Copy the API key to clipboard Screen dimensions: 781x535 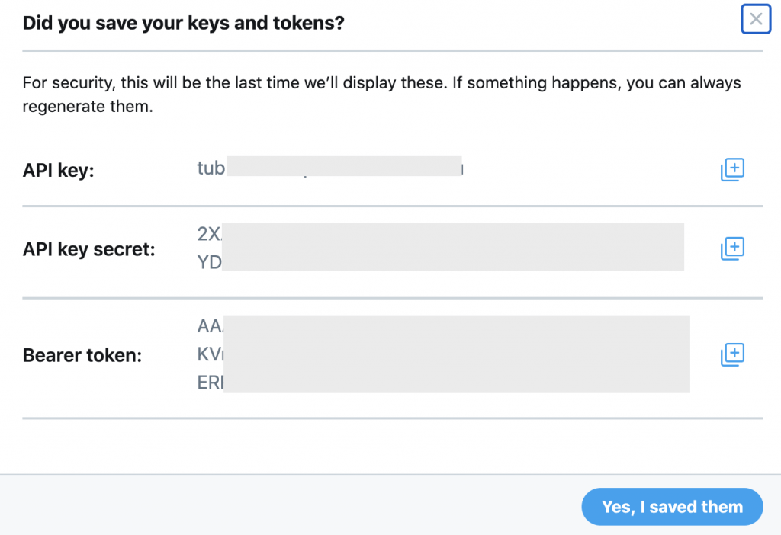tap(732, 170)
